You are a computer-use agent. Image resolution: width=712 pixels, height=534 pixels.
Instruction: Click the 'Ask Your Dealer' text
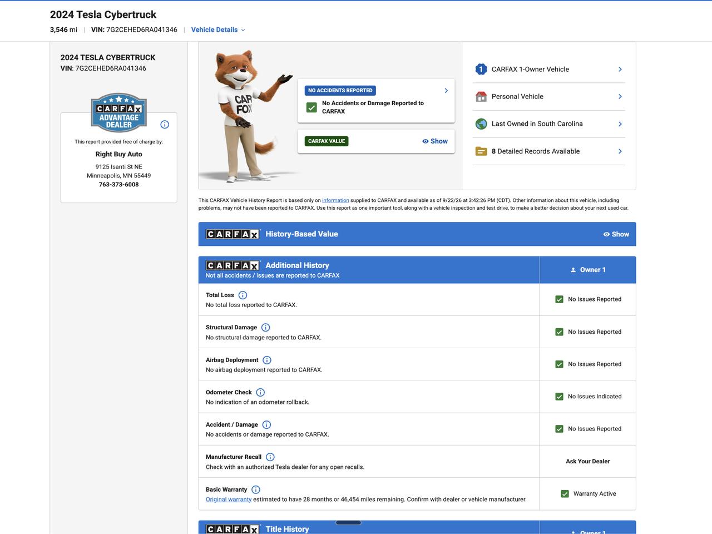[588, 462]
